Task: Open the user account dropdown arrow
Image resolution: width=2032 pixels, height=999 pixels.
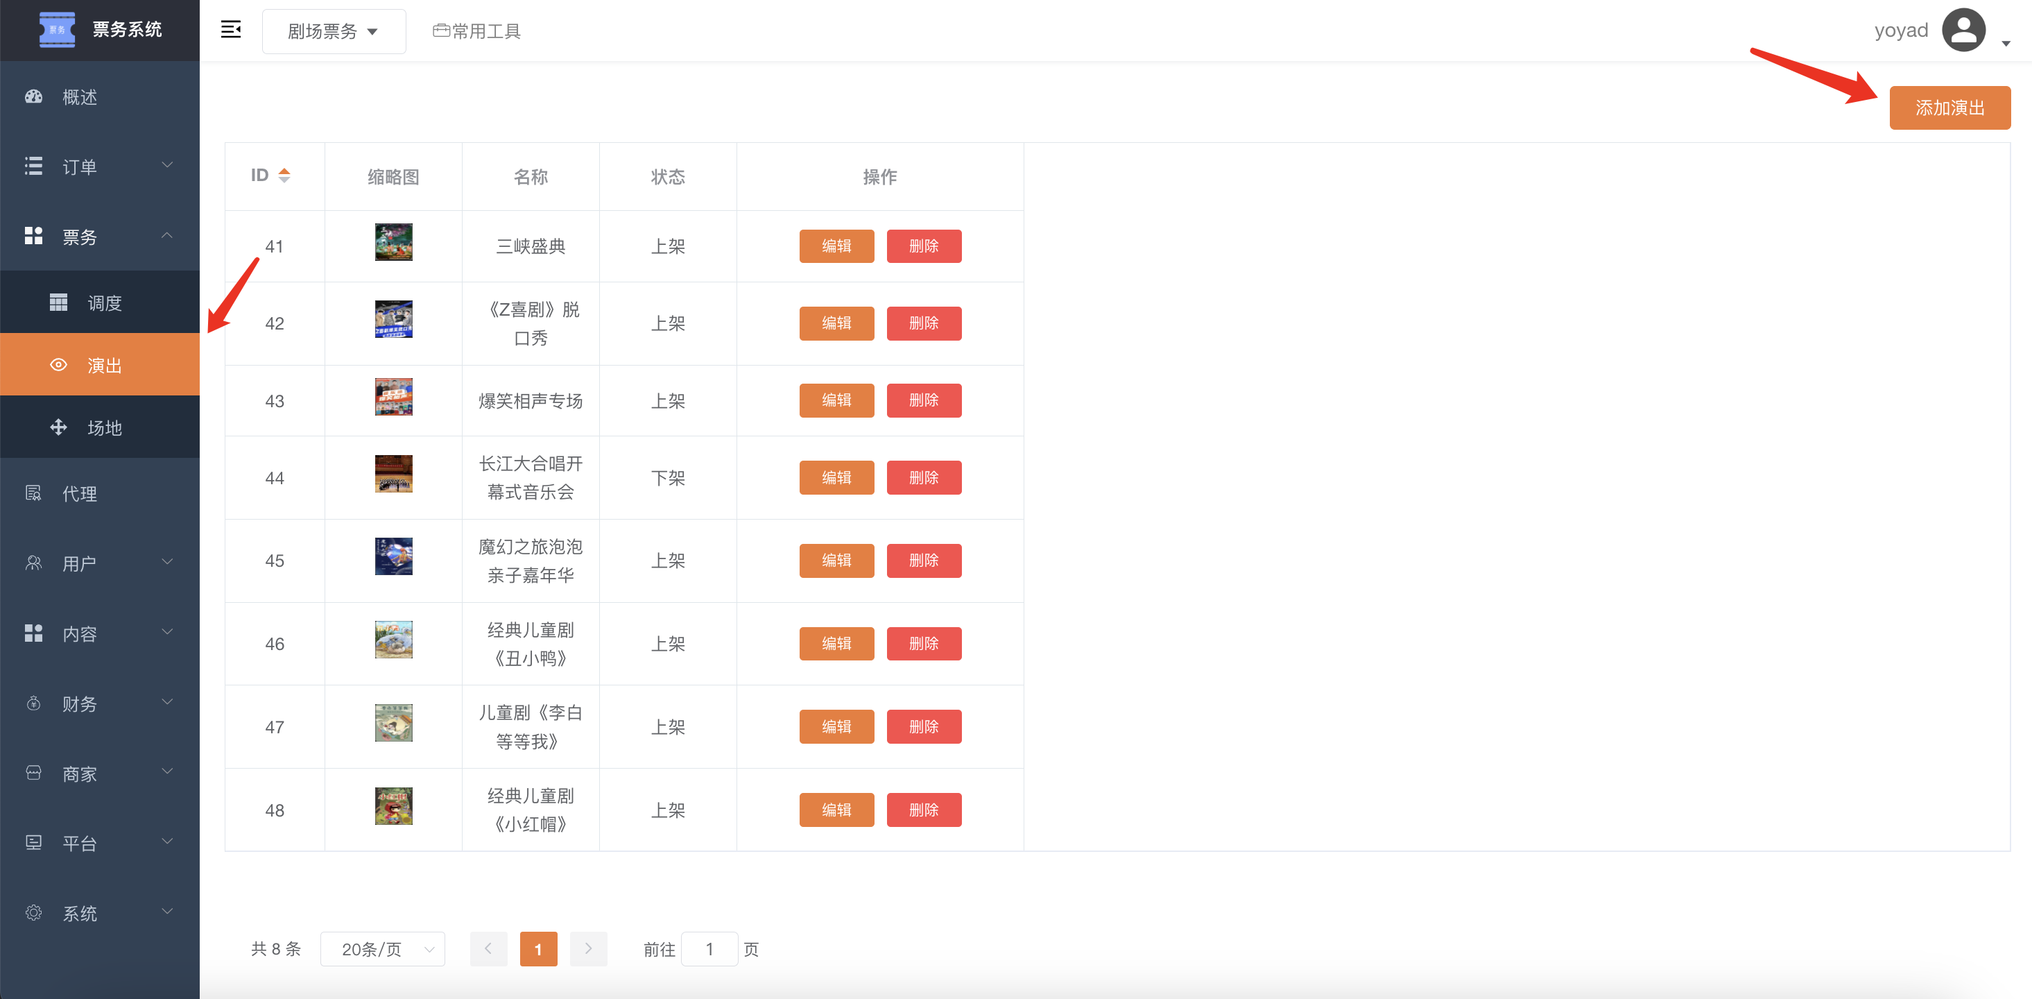Action: 2006,44
